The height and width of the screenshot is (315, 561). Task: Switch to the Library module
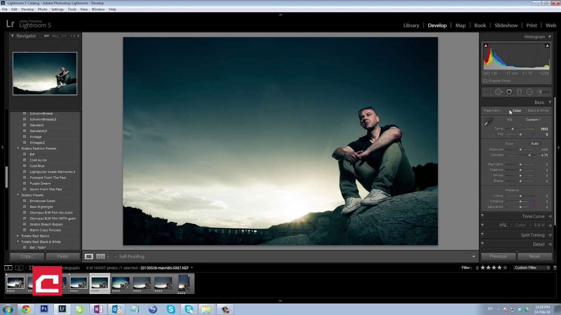click(x=411, y=25)
